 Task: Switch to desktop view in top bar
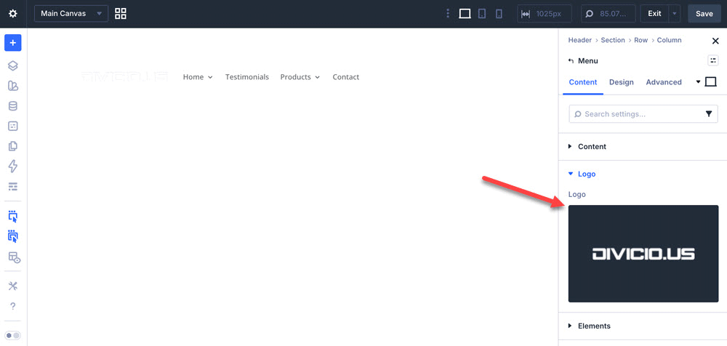pos(465,14)
